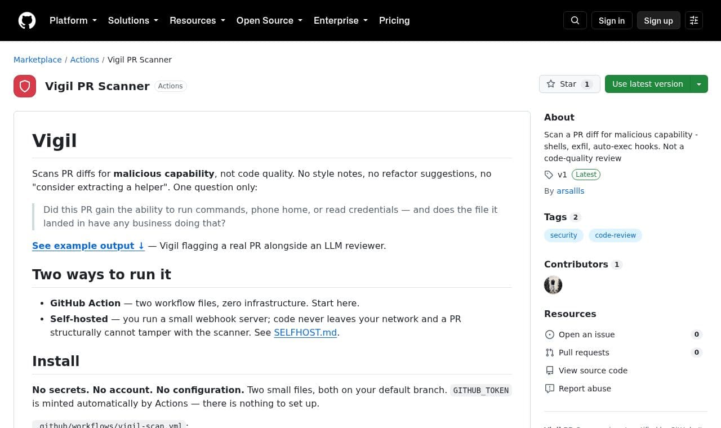Screen dimensions: 721x428
Task: Select the code-review tag
Action: (616, 235)
